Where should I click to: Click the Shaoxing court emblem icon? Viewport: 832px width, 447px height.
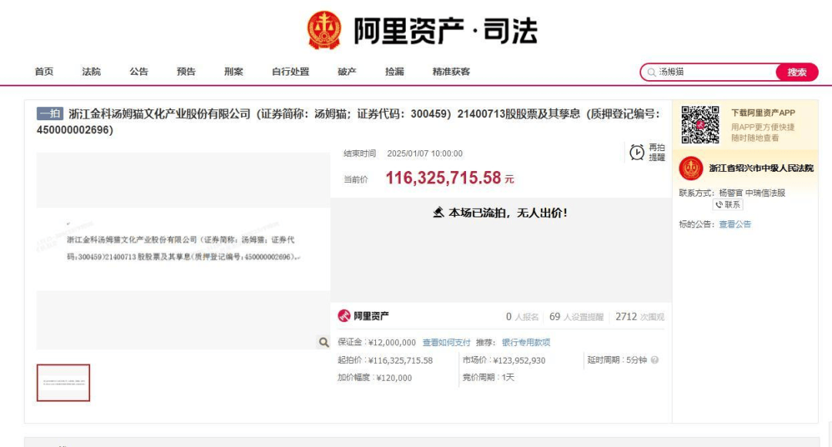(691, 168)
